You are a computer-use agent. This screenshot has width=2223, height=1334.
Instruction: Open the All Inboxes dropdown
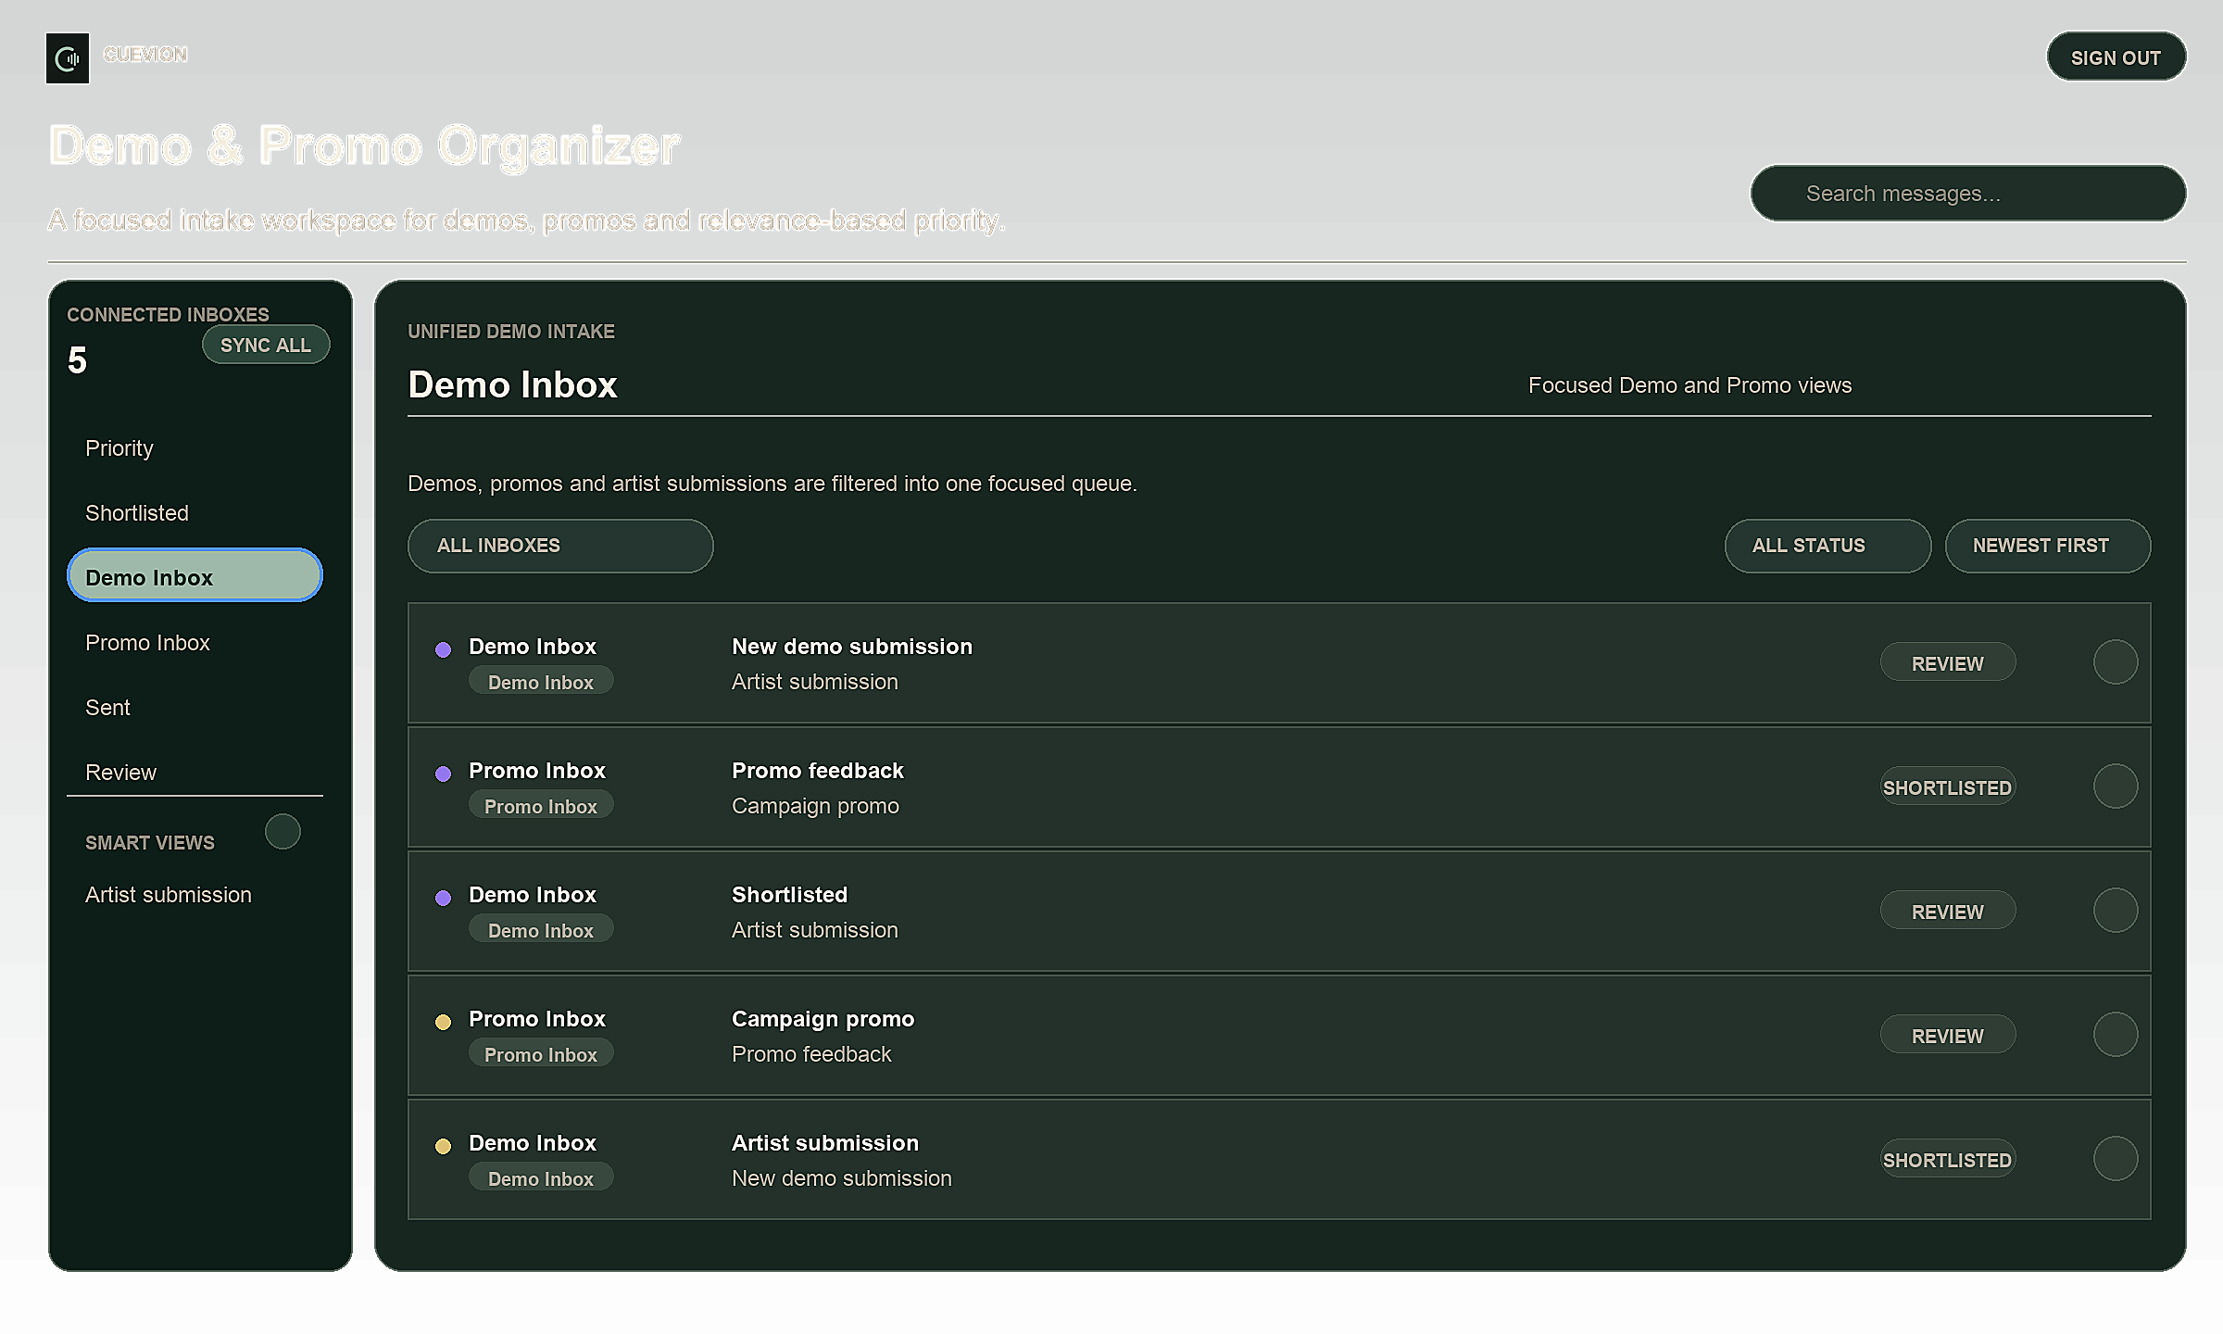click(560, 546)
